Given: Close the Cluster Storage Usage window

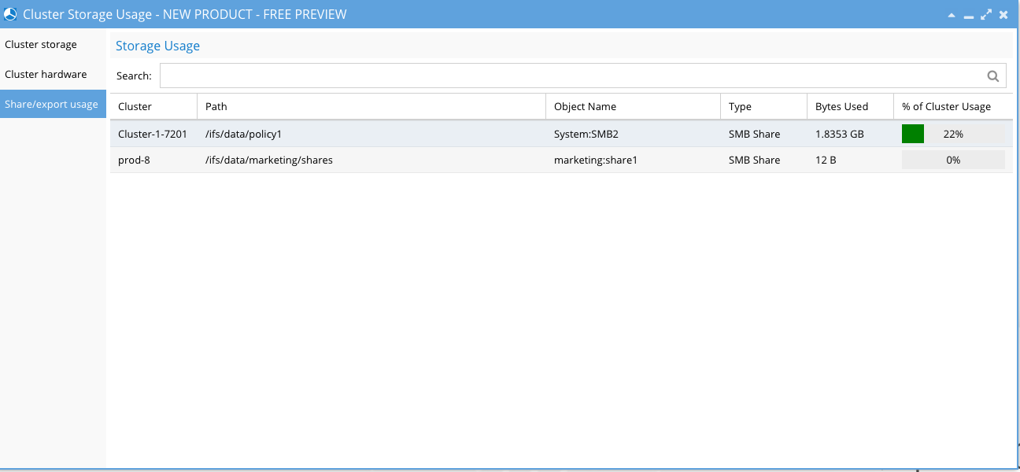Looking at the screenshot, I should point(1003,14).
